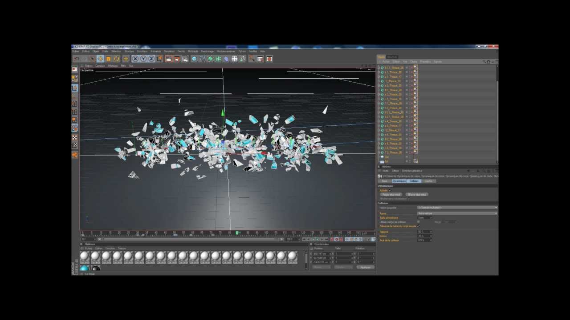Toggle the Y axis lock
Screen dimensions: 570x320
143,59
